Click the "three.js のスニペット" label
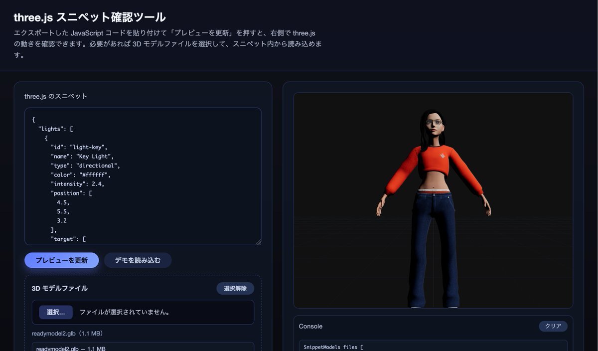 click(56, 97)
